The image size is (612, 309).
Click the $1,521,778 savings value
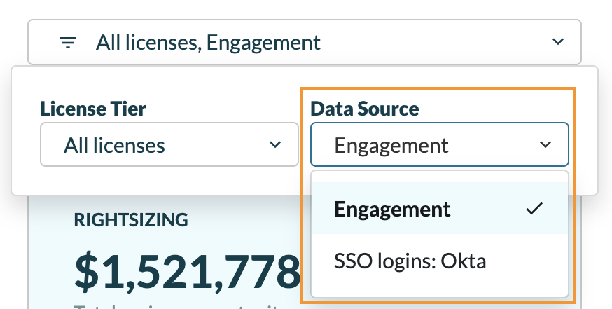click(x=187, y=270)
